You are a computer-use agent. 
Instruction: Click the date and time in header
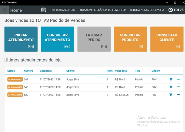click(x=63, y=10)
